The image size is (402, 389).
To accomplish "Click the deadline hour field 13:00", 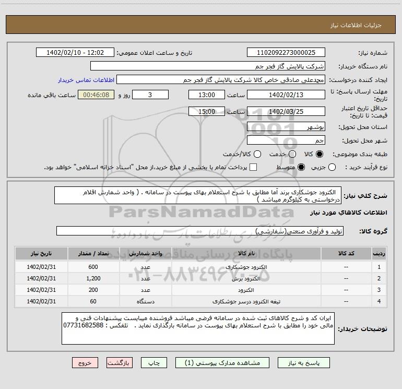I will [207, 95].
